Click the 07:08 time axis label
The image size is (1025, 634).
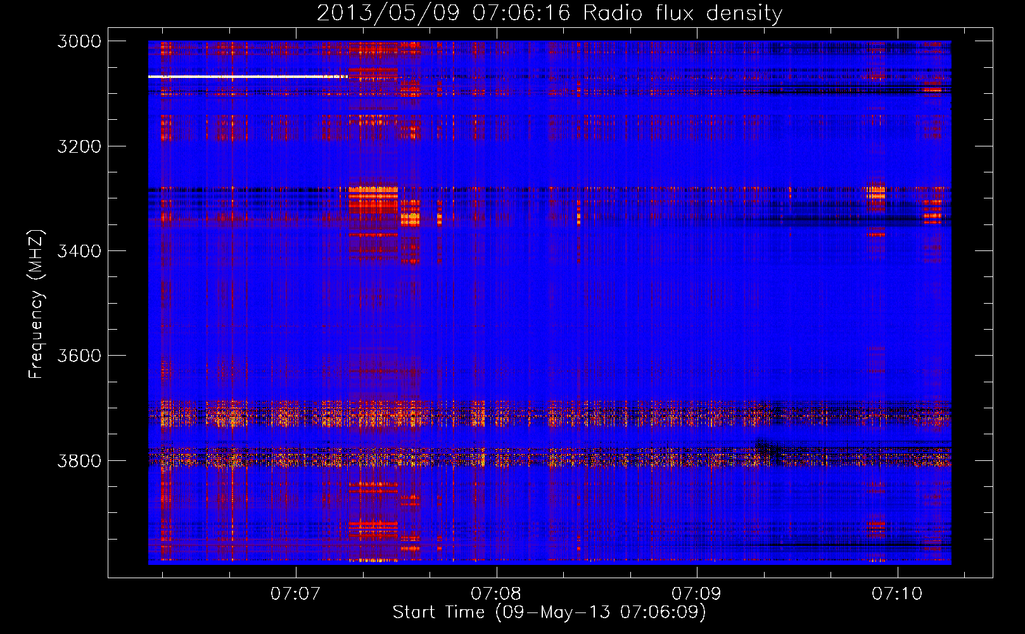tap(496, 593)
